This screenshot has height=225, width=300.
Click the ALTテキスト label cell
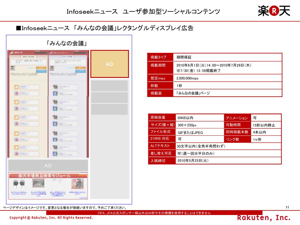click(162, 146)
